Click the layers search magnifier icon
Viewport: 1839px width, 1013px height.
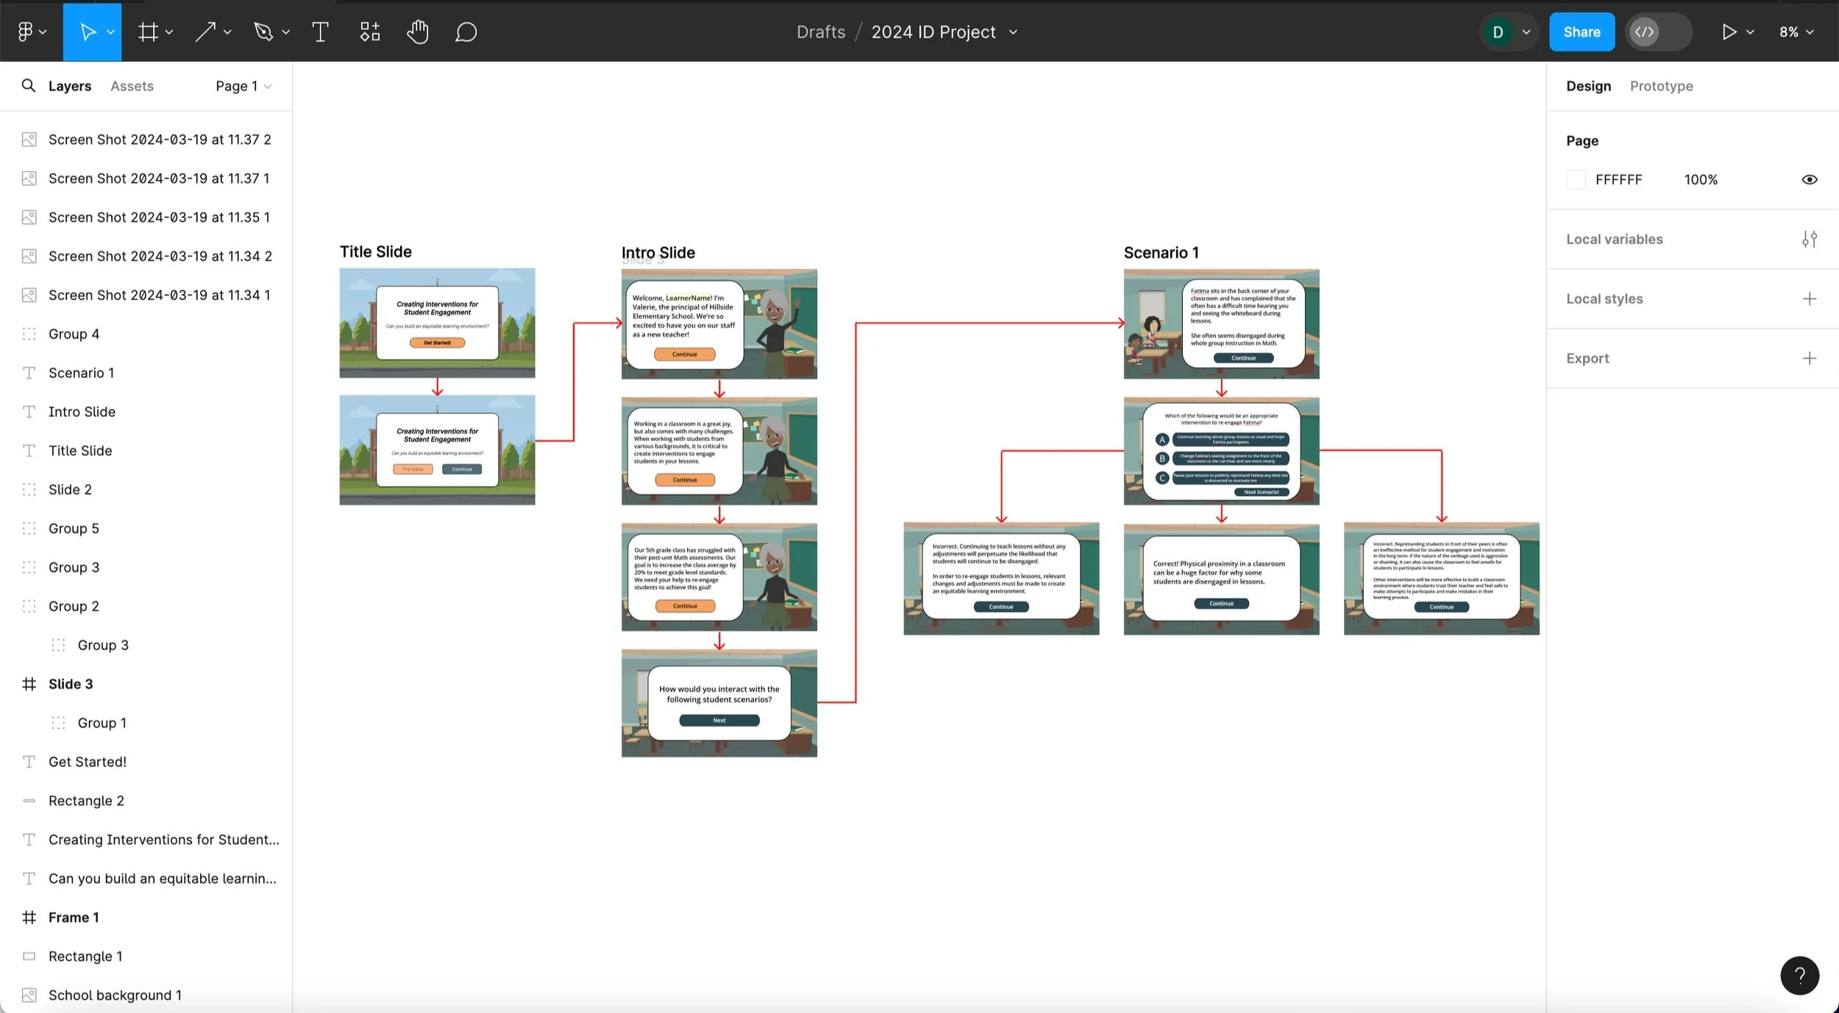[28, 86]
